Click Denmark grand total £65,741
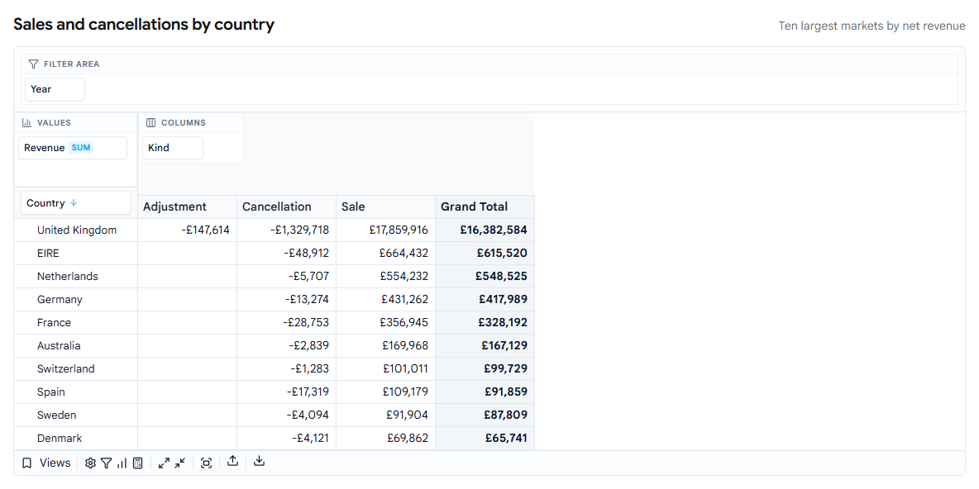Screen dimensions: 979x489 tap(485, 438)
